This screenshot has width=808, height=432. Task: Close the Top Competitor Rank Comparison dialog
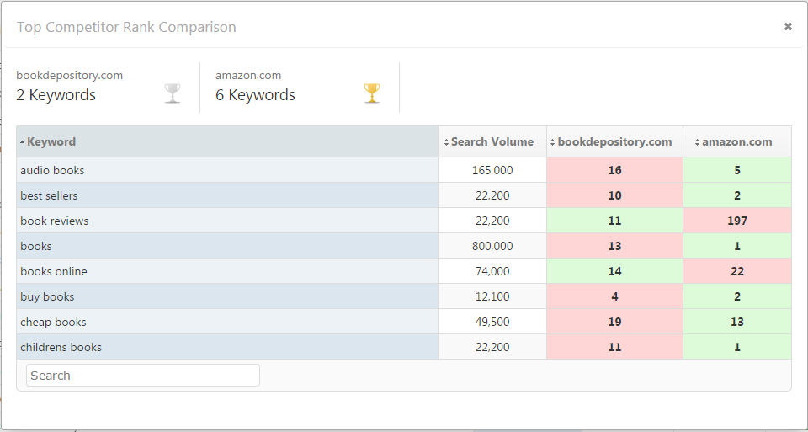(788, 27)
